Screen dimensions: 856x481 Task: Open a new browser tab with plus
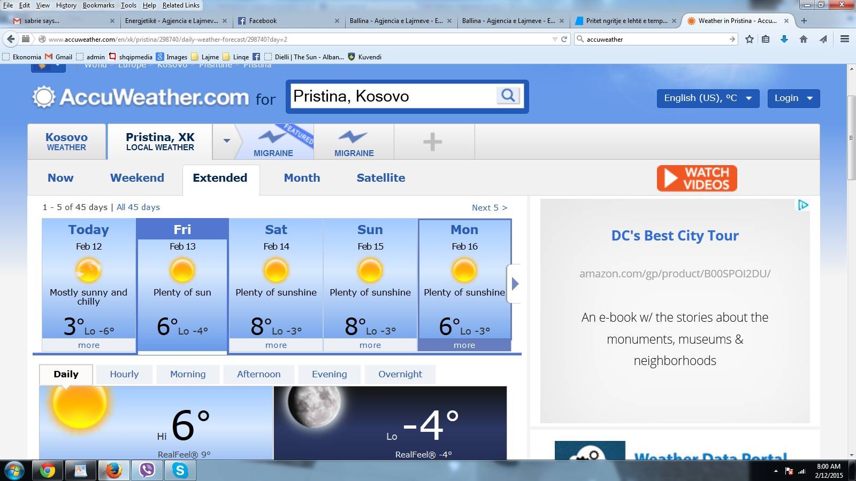click(804, 21)
